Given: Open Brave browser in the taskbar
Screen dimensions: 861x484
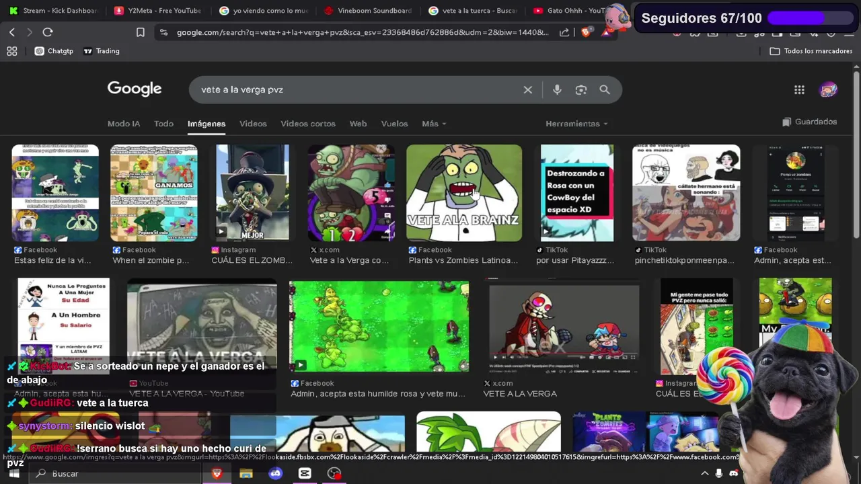Looking at the screenshot, I should (x=217, y=474).
